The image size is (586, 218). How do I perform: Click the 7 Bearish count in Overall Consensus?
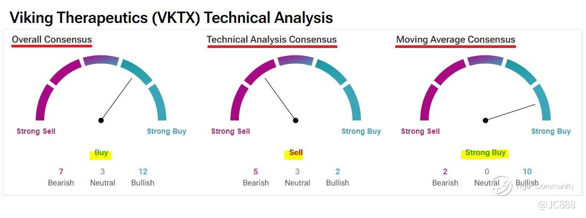pyautogui.click(x=61, y=172)
